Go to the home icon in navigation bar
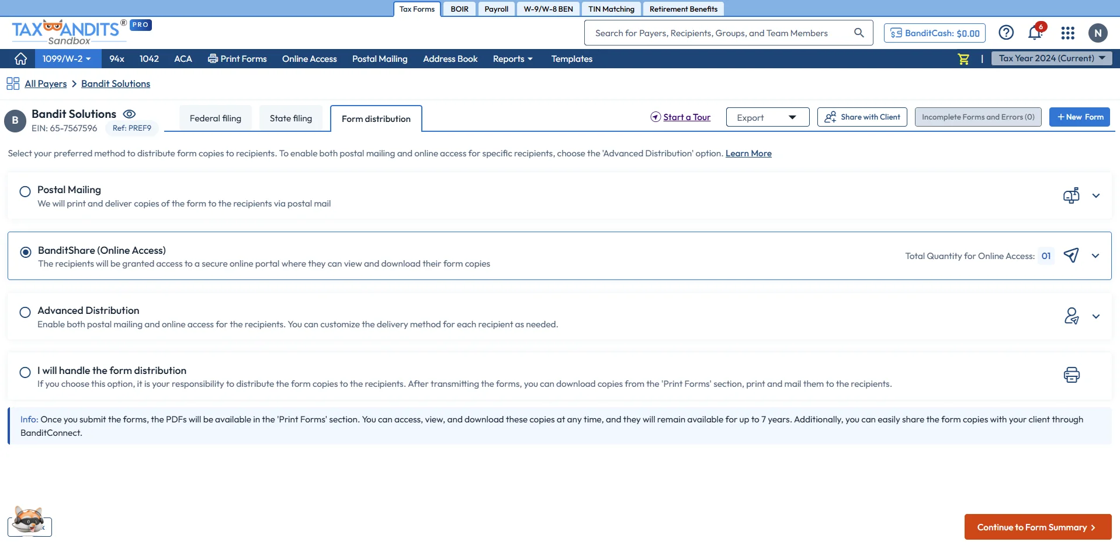The height and width of the screenshot is (549, 1120). (x=21, y=59)
